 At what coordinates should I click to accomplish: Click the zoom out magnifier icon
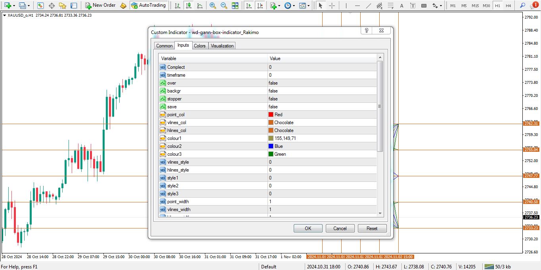pyautogui.click(x=224, y=6)
